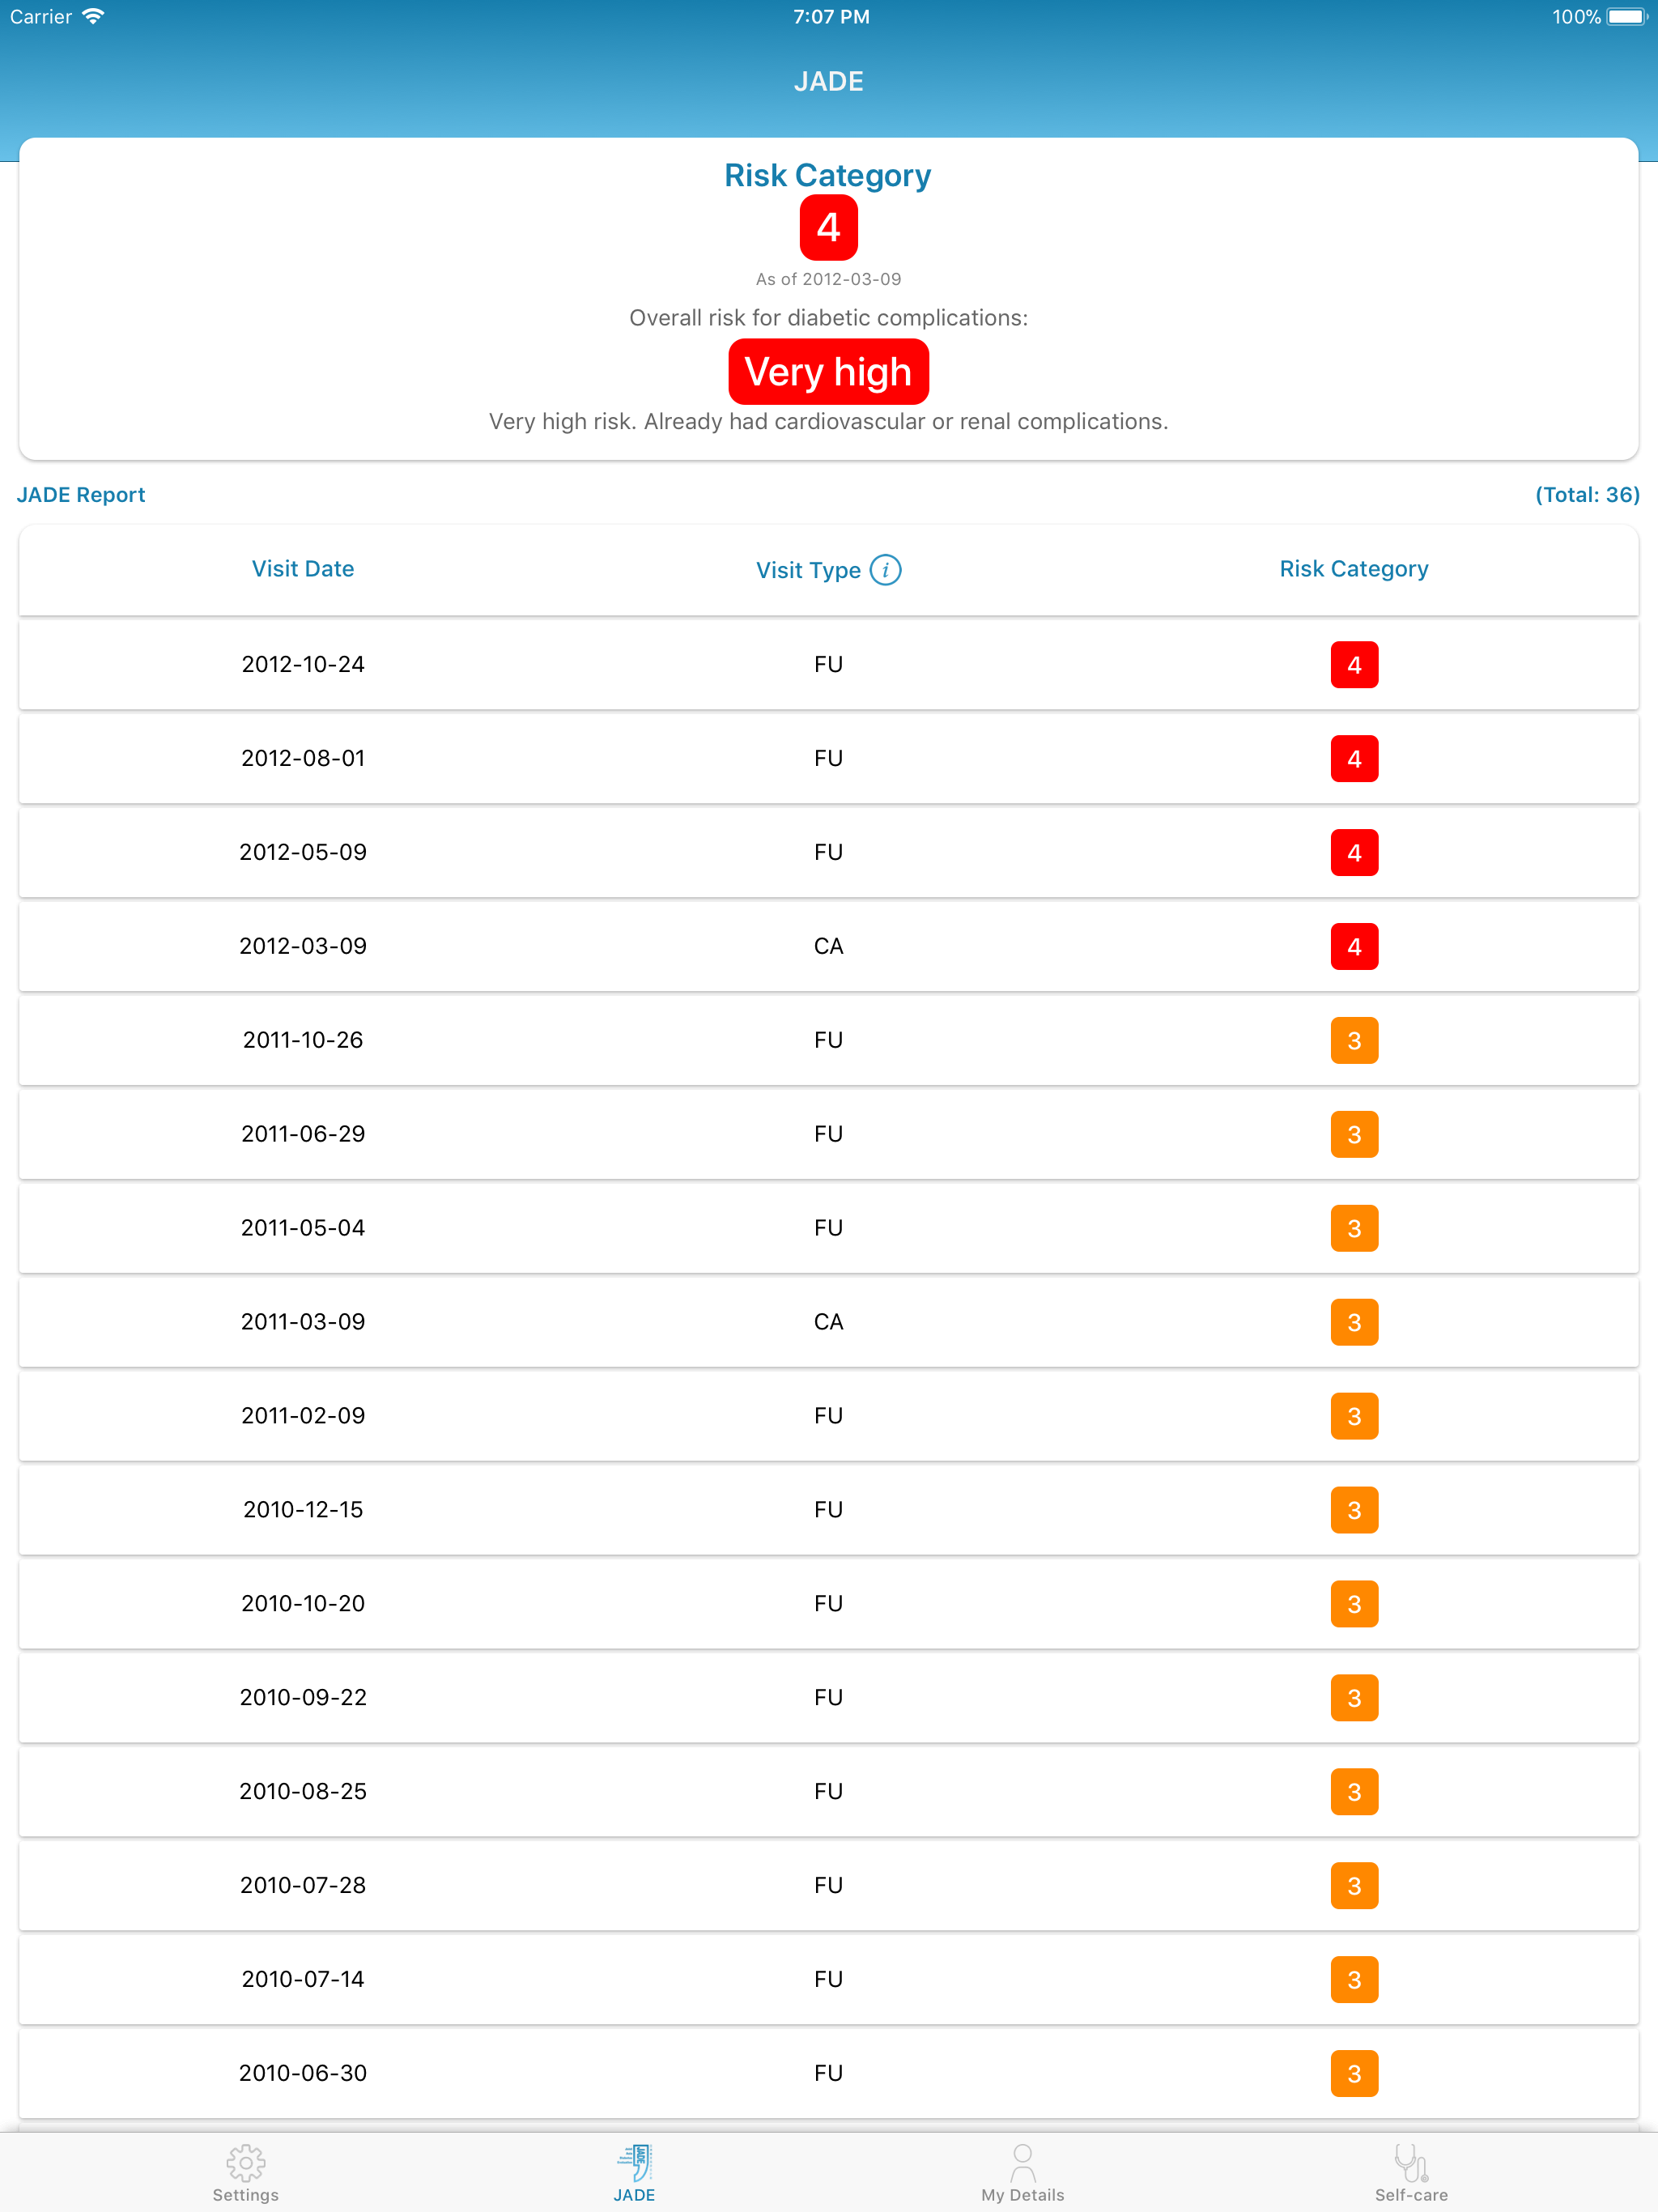This screenshot has width=1658, height=2212.
Task: Tap the red risk badge for 2012-10-24
Action: pos(1354,664)
